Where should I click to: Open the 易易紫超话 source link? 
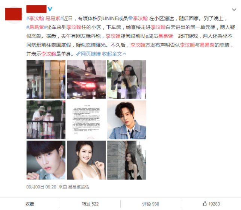[x=79, y=187]
